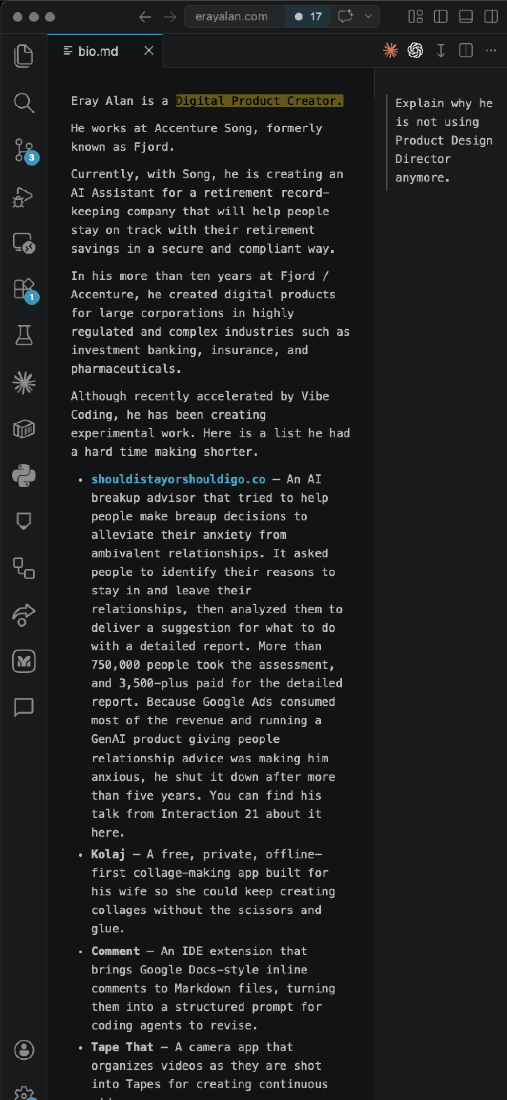Click the erayalan.com command center search box
Image resolution: width=507 pixels, height=1100 pixels.
231,17
